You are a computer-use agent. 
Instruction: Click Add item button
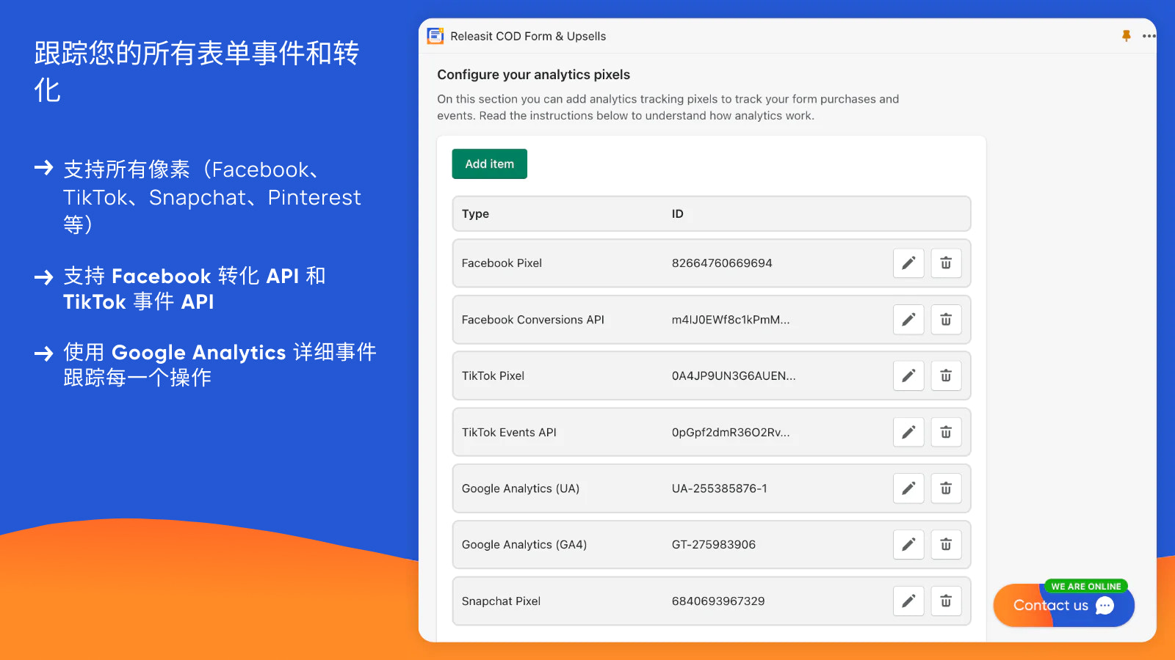pyautogui.click(x=490, y=164)
